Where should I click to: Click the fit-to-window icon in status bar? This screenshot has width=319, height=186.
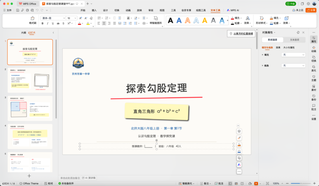[x=267, y=183]
